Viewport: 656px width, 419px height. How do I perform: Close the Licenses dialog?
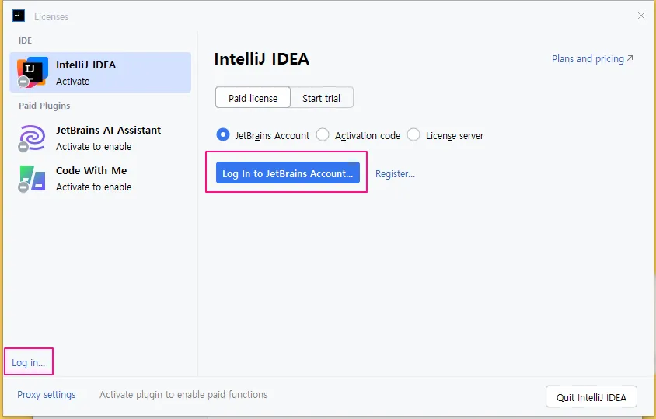pos(640,16)
